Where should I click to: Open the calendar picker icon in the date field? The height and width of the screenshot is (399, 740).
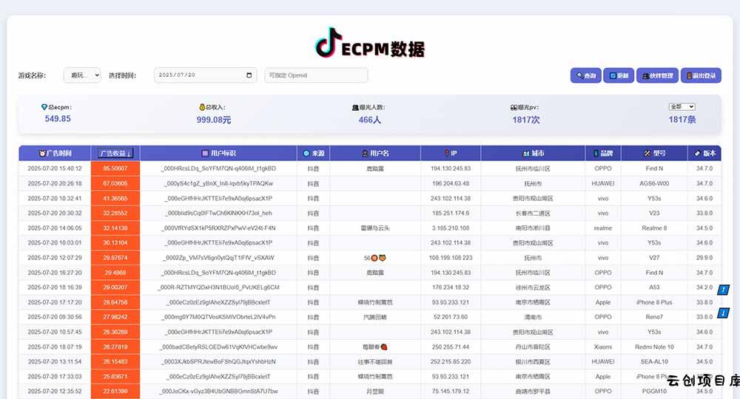pos(248,75)
